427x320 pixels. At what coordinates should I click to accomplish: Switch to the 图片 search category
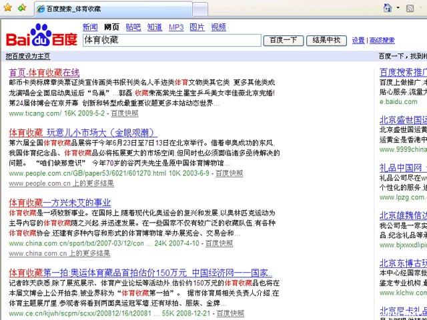[x=197, y=27]
